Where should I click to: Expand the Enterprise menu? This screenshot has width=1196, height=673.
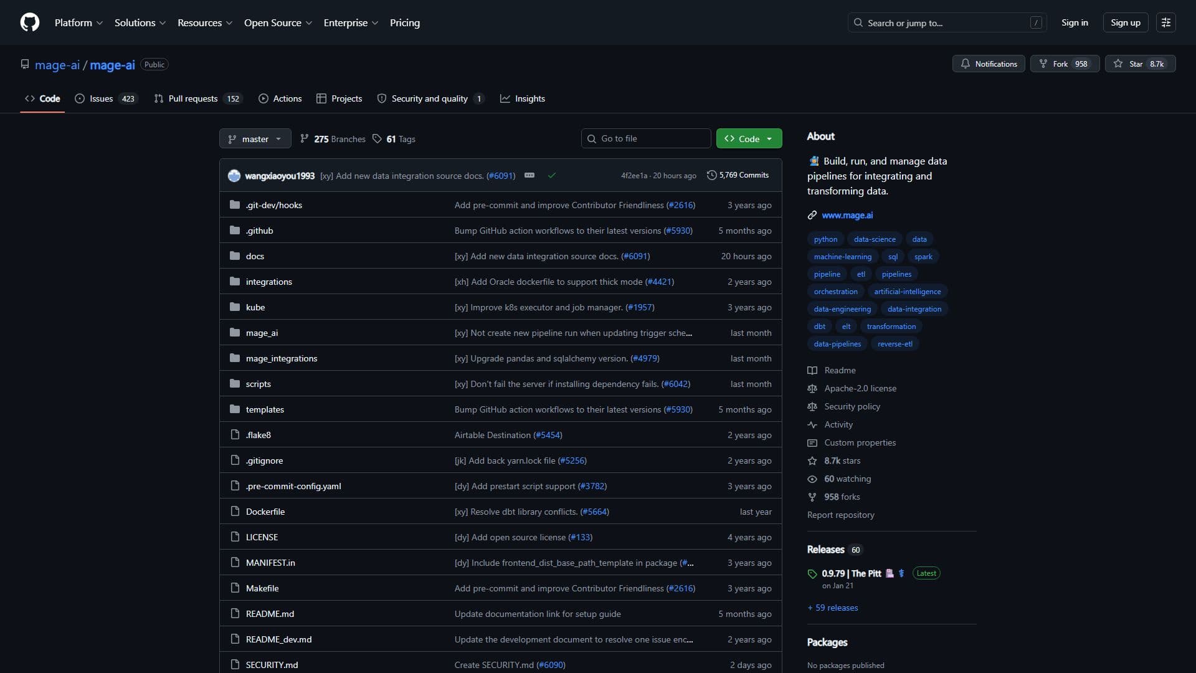tap(351, 22)
